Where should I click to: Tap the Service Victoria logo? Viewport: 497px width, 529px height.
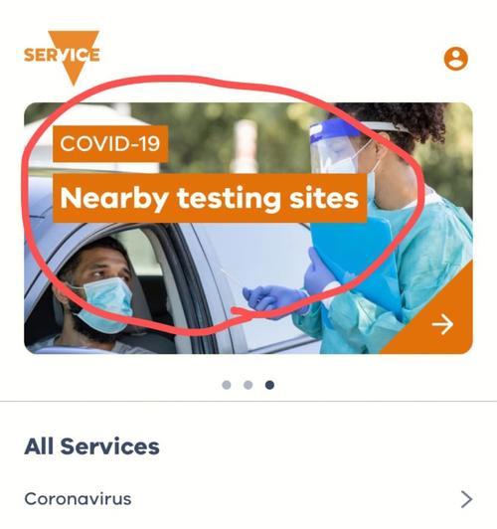(62, 57)
